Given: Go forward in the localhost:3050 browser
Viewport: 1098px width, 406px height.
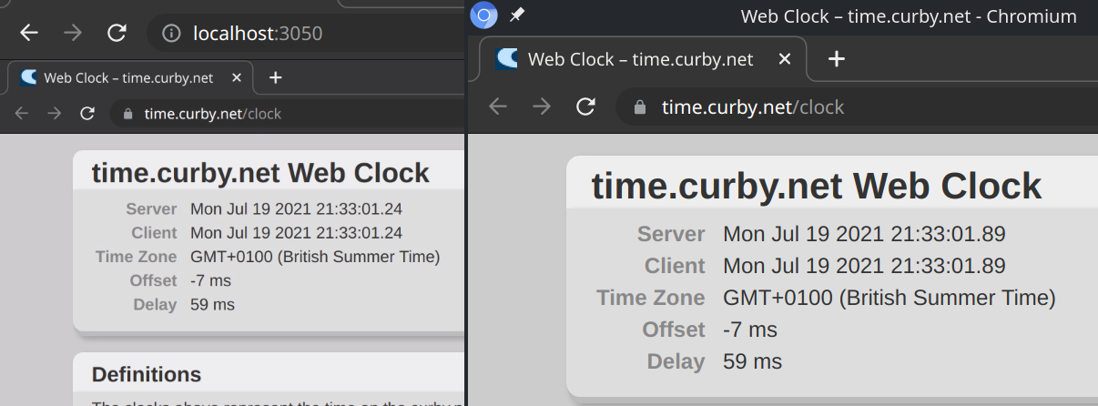Looking at the screenshot, I should (73, 34).
